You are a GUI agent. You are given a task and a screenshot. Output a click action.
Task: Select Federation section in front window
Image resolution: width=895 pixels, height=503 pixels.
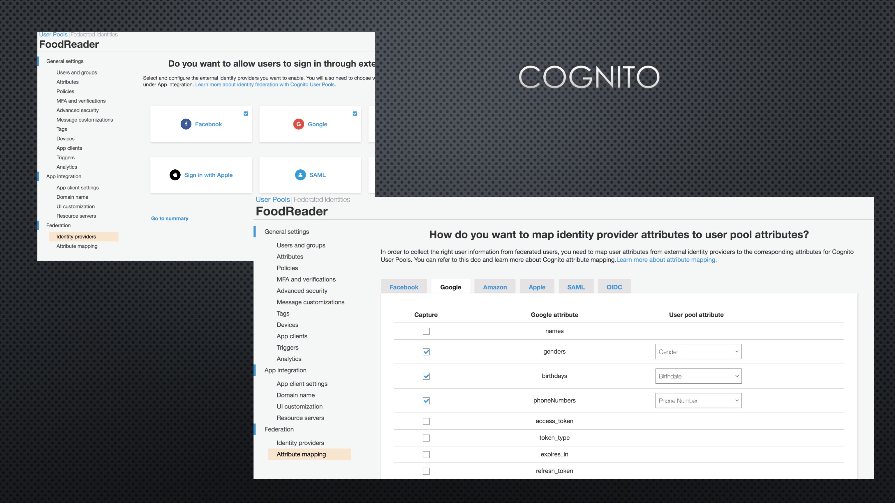279,429
